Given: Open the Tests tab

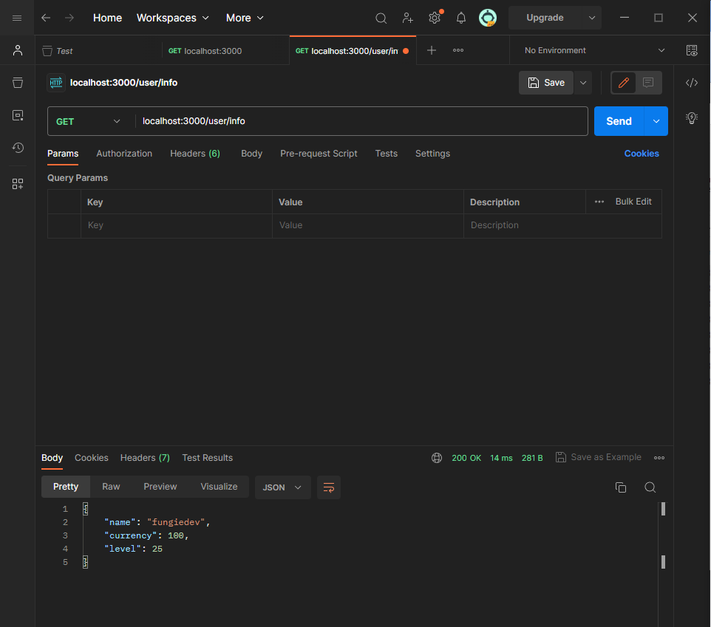Looking at the screenshot, I should (x=387, y=154).
